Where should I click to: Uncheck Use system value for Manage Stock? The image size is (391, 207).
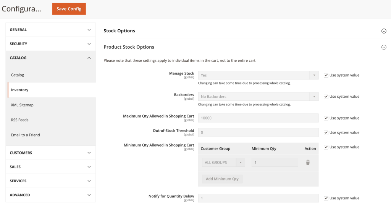[326, 75]
